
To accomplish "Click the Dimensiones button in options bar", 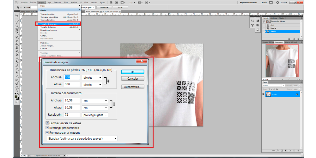I will [104, 7].
